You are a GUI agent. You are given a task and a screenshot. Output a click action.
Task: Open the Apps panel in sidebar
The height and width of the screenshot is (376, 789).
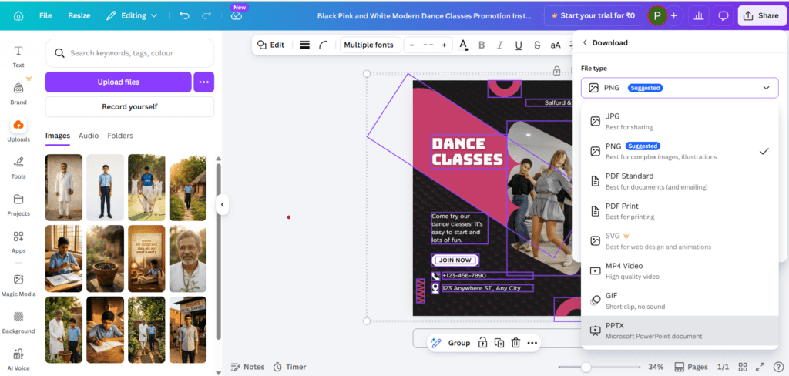pos(18,241)
